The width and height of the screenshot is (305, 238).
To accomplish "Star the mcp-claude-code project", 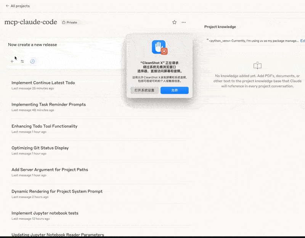I will (x=174, y=23).
